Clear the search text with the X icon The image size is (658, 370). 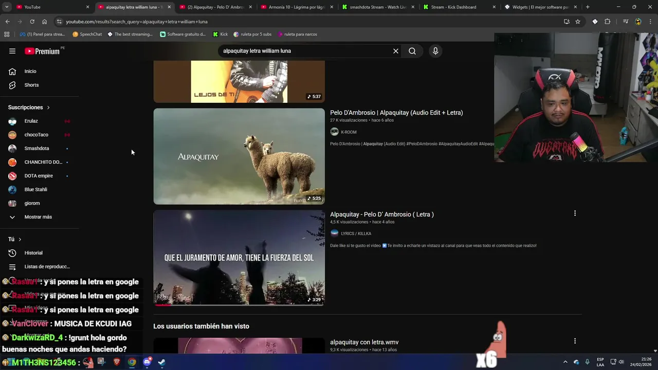pos(396,51)
